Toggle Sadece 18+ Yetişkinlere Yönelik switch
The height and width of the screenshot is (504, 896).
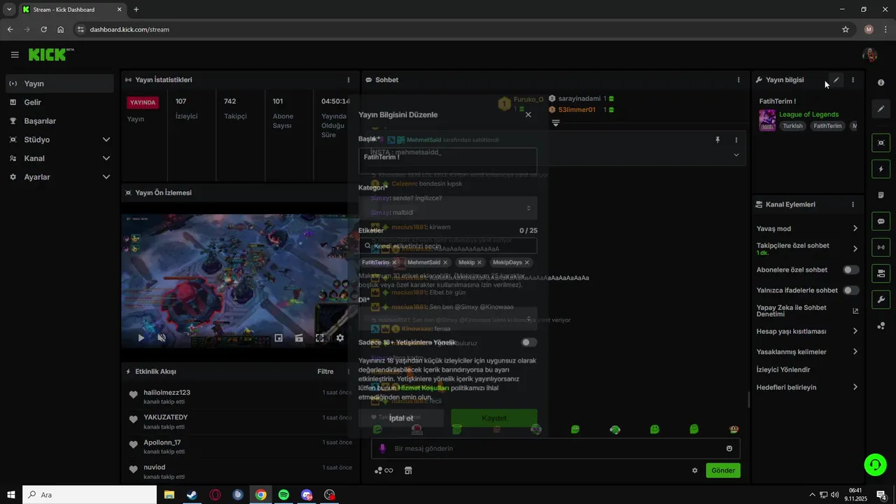point(529,342)
